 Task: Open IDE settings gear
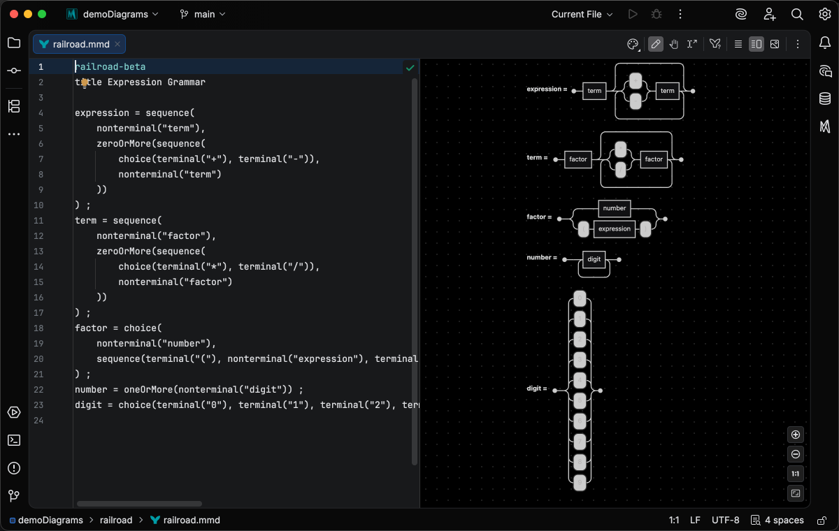click(x=825, y=14)
